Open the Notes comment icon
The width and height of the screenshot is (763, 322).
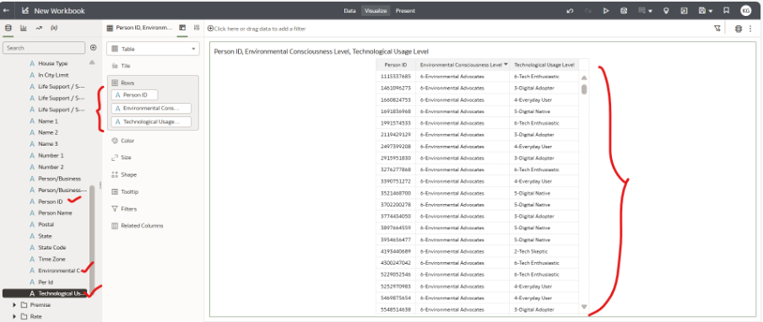[641, 11]
